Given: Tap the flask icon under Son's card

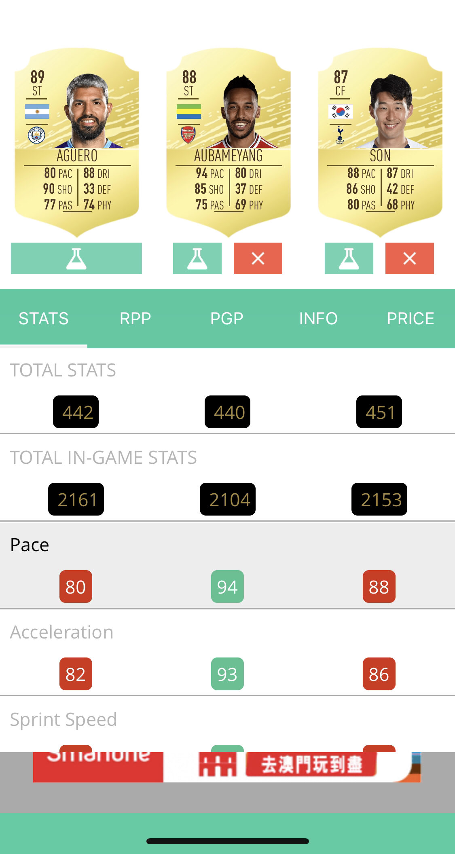Looking at the screenshot, I should 349,258.
